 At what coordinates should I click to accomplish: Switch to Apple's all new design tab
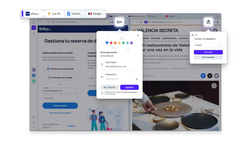(x=137, y=16)
